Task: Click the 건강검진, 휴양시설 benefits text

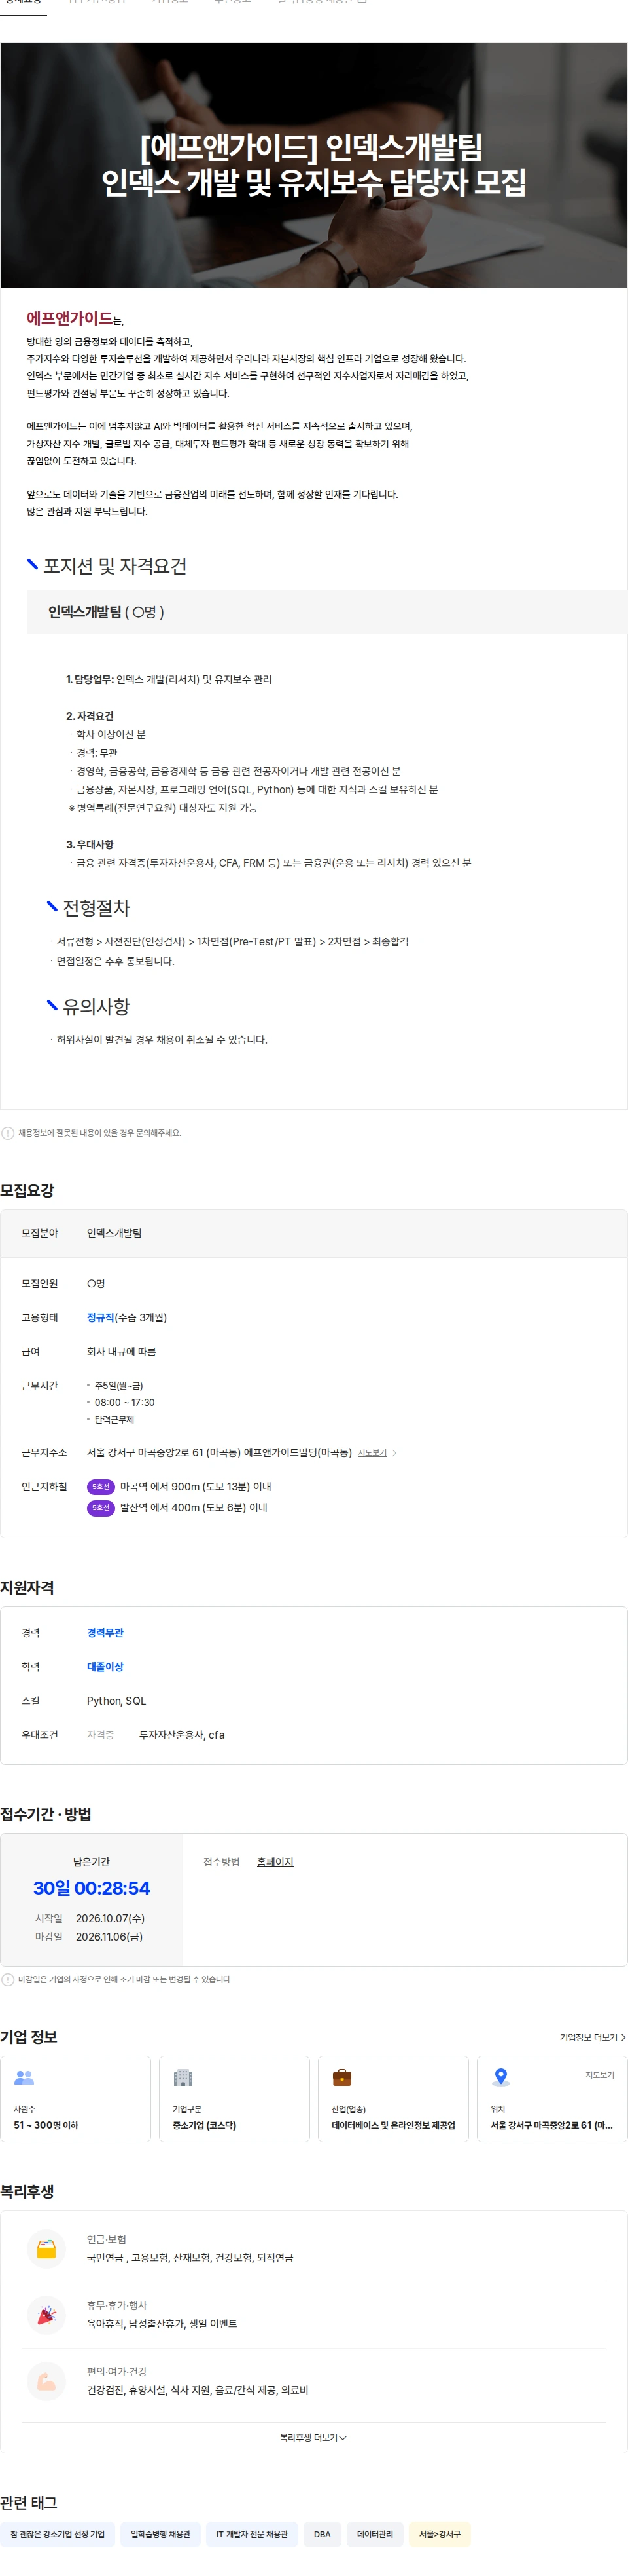Action: pyautogui.click(x=198, y=2390)
